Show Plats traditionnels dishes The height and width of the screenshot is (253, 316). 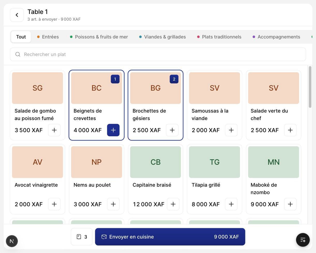pos(219,37)
